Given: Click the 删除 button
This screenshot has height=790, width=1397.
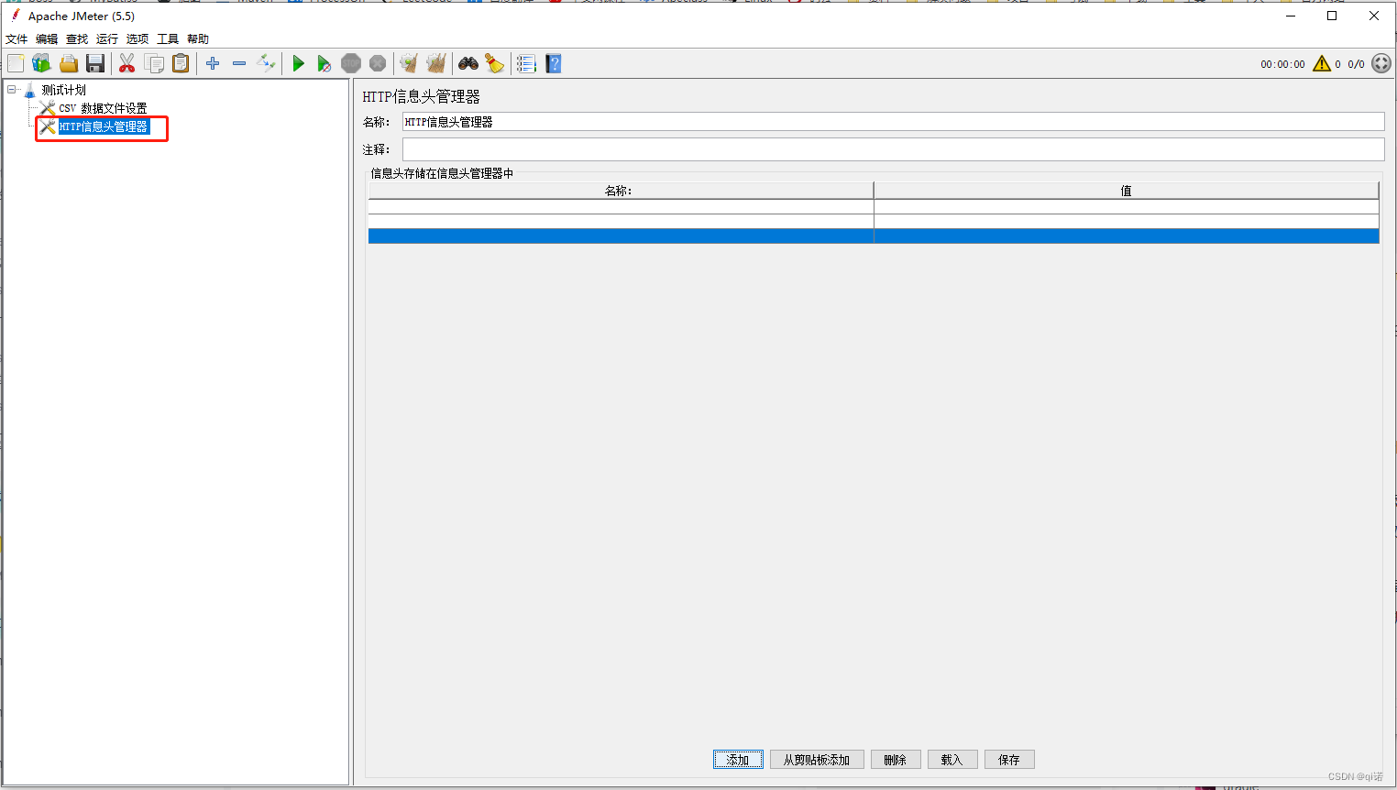Looking at the screenshot, I should 896,760.
